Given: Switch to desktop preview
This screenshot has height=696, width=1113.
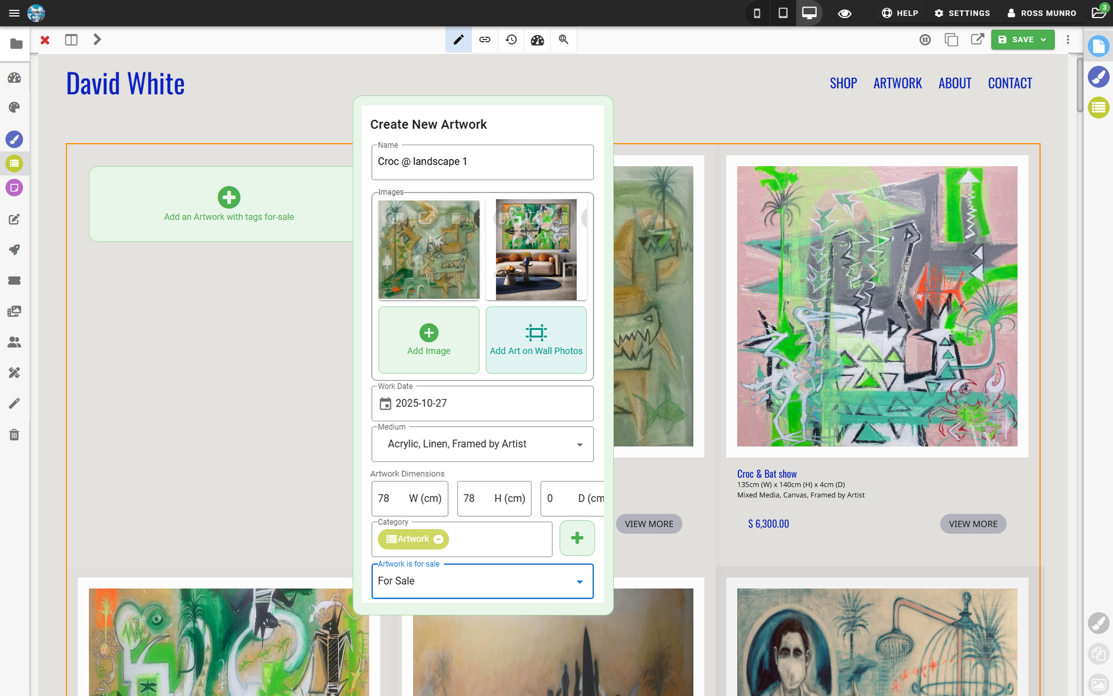Looking at the screenshot, I should click(x=810, y=13).
